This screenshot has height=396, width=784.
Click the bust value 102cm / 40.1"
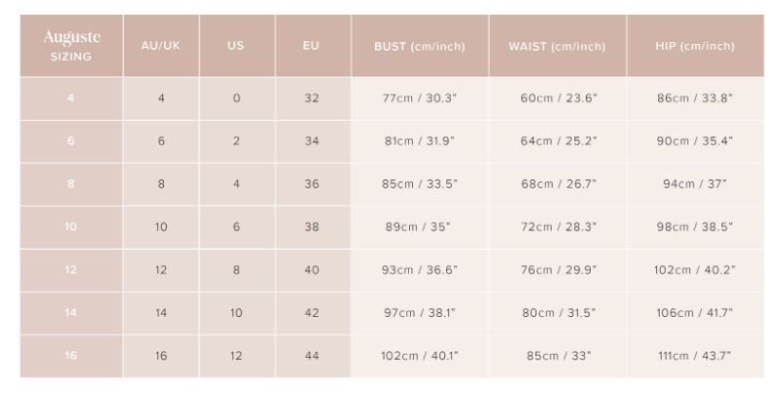point(420,356)
